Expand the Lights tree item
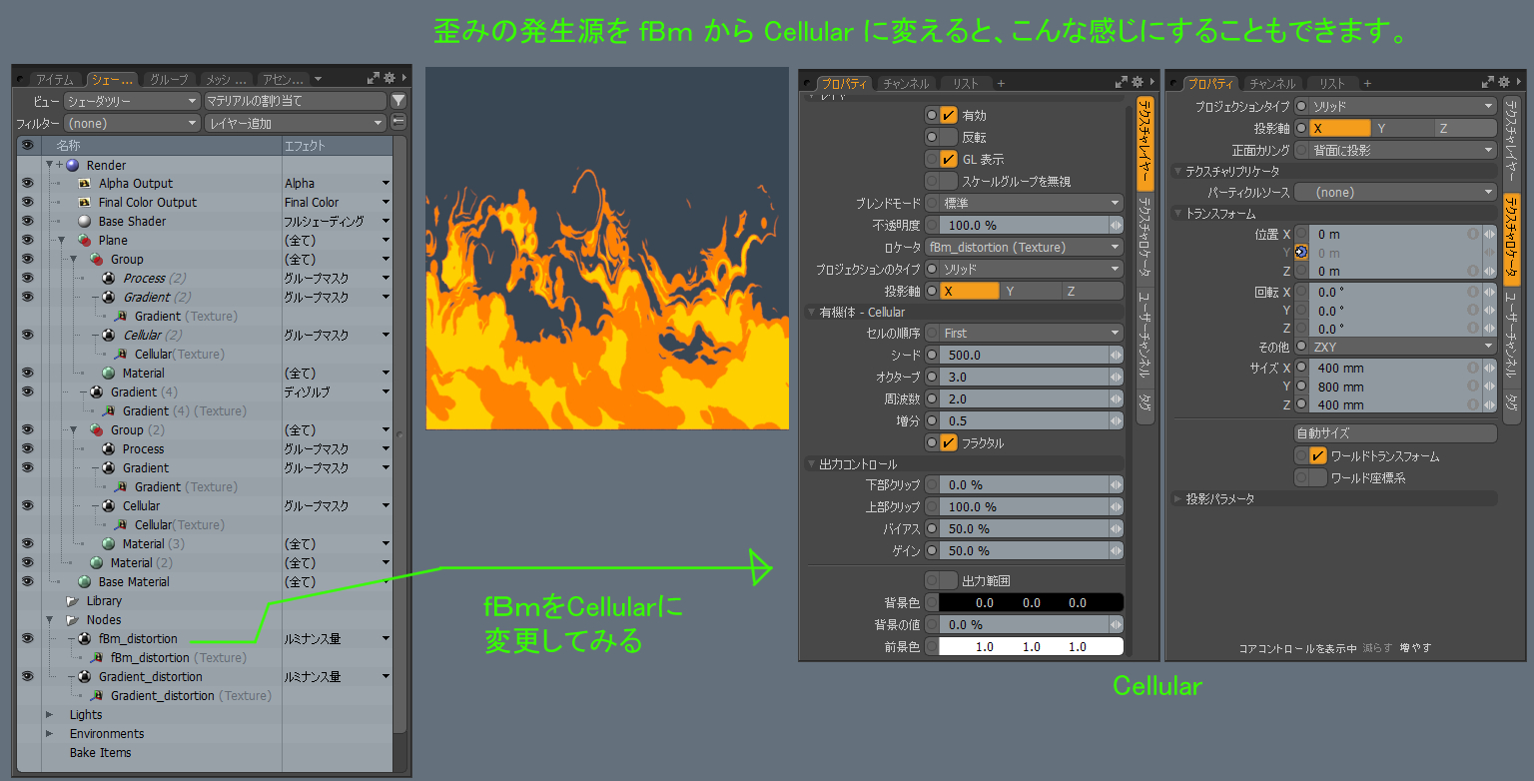The image size is (1534, 781). coord(47,714)
